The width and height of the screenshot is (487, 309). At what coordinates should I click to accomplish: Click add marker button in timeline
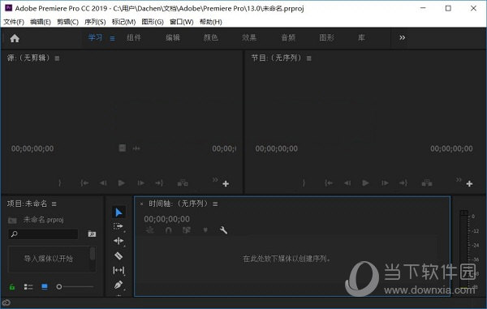pyautogui.click(x=205, y=230)
